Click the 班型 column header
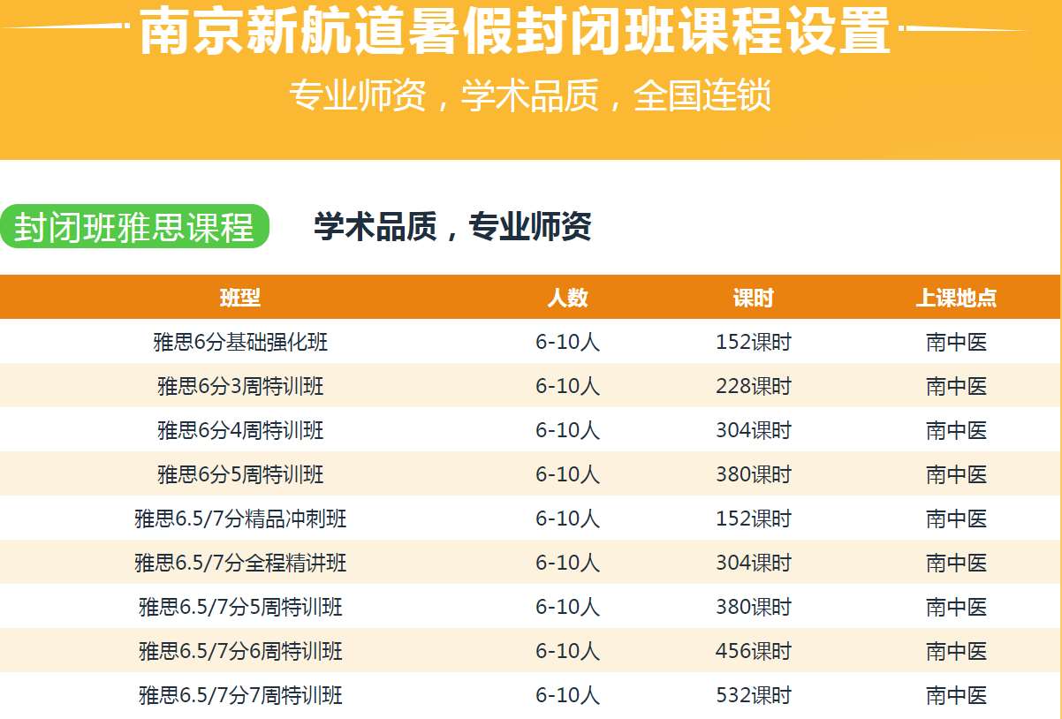This screenshot has width=1062, height=719. click(240, 298)
